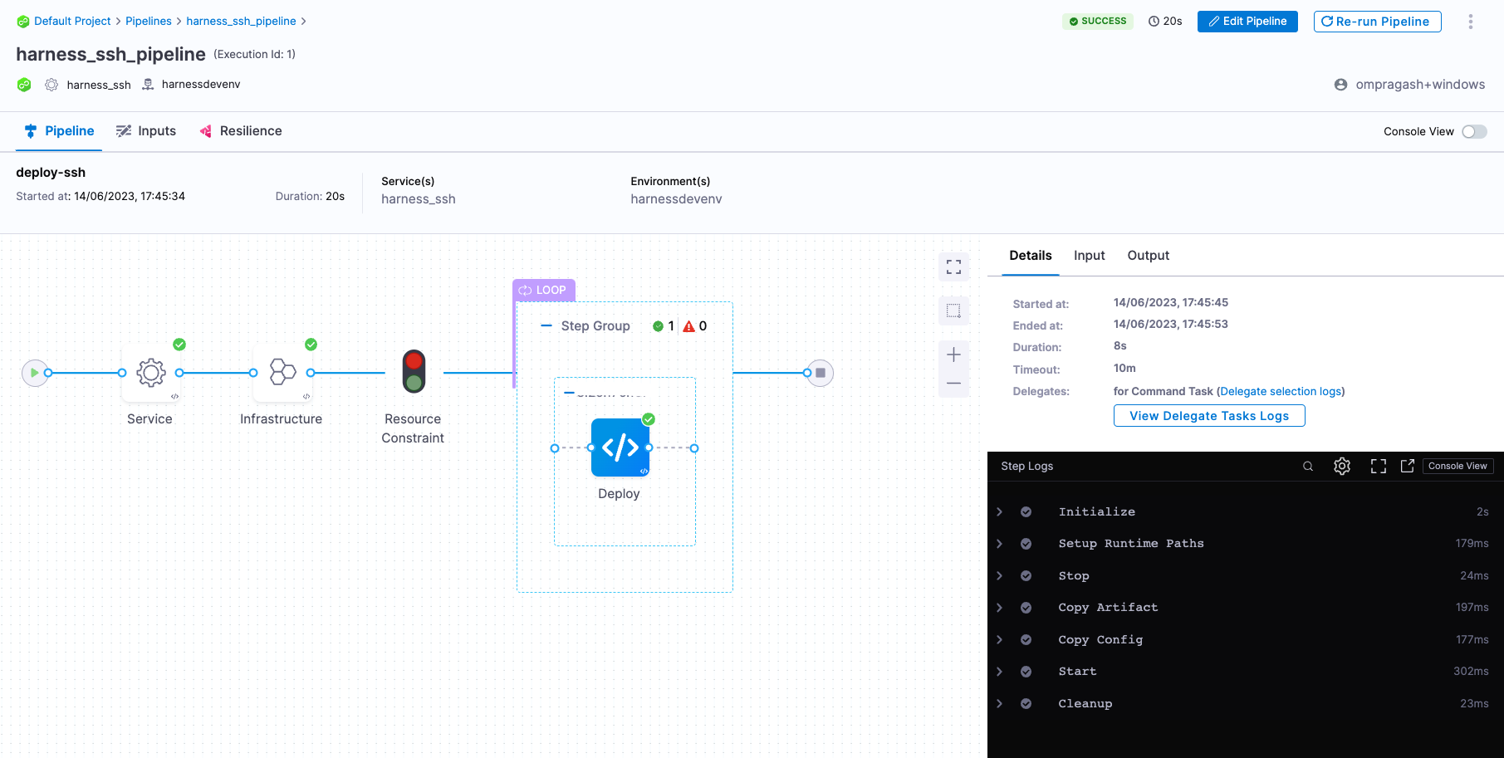Select the Resource Constraint traffic light node

tap(414, 372)
